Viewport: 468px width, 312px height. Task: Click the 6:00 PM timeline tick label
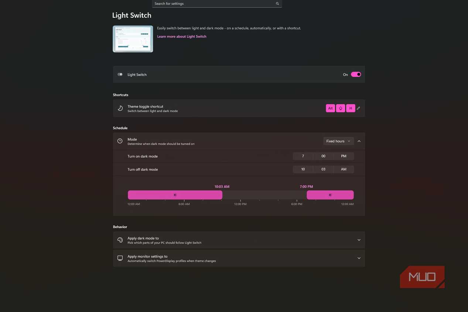coord(297,204)
